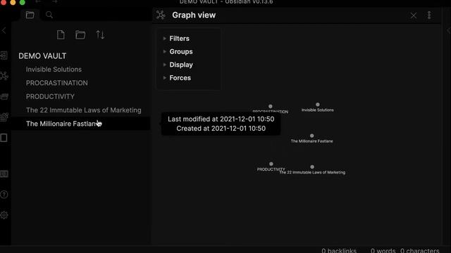Change sort order with arrows icon
The width and height of the screenshot is (451, 253).
(x=100, y=35)
